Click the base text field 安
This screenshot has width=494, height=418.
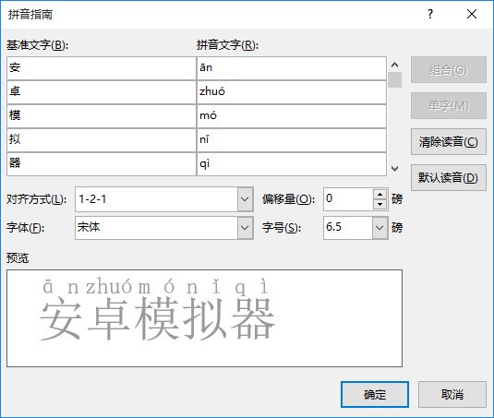coord(102,68)
